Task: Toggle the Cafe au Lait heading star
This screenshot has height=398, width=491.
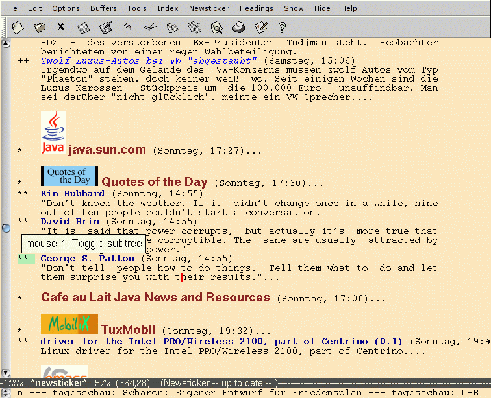Action: click(20, 299)
